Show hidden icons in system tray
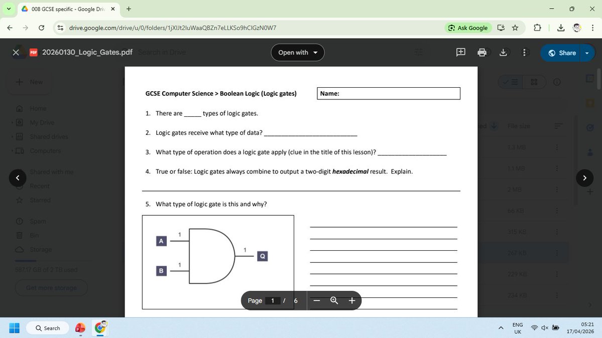 tap(501, 328)
